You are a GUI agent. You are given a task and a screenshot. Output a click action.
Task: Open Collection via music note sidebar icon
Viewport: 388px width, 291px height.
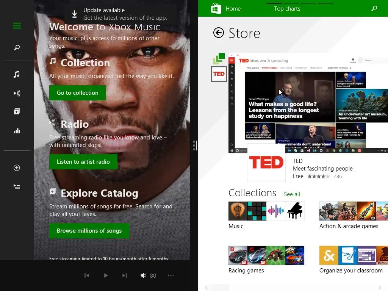[17, 74]
